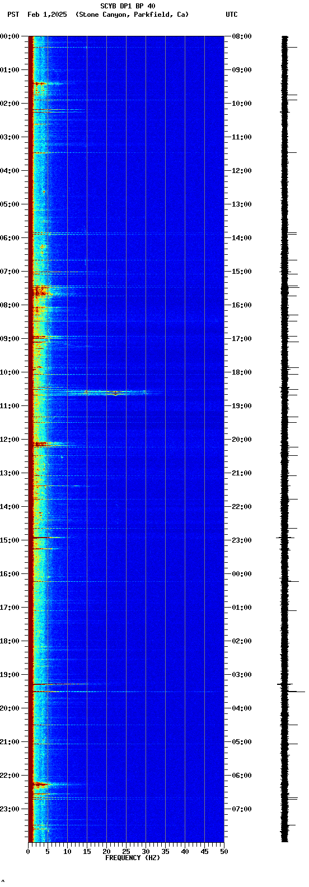Click the date label 'Feb 1,2025'
Image resolution: width=309 pixels, height=887 pixels.
(47, 15)
